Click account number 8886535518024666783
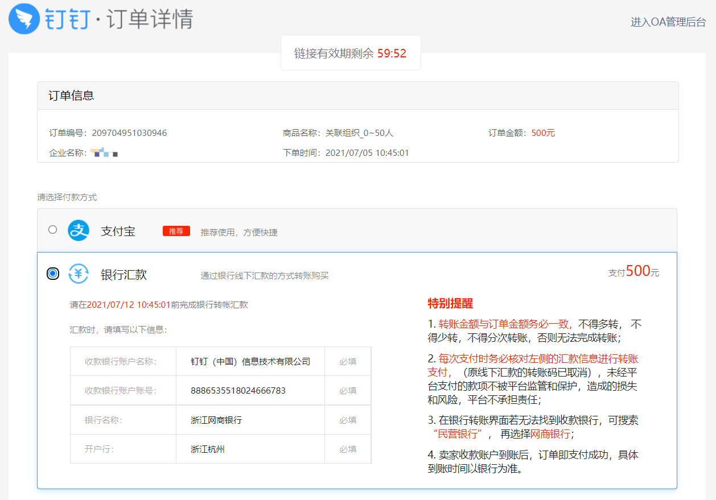The width and height of the screenshot is (716, 500). [x=238, y=391]
